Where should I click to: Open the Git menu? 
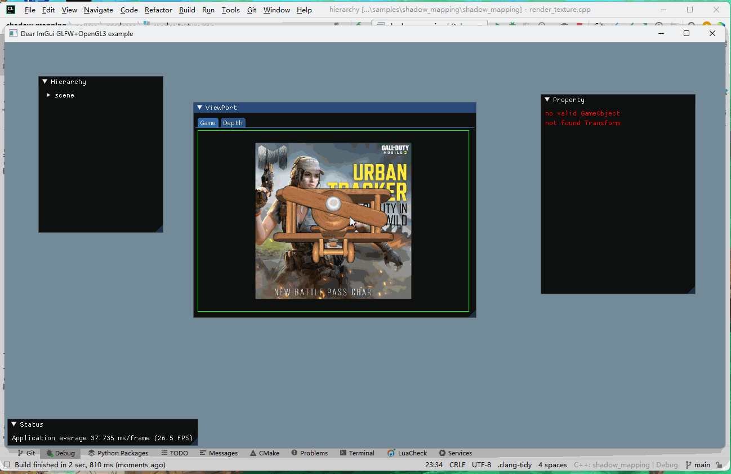252,10
